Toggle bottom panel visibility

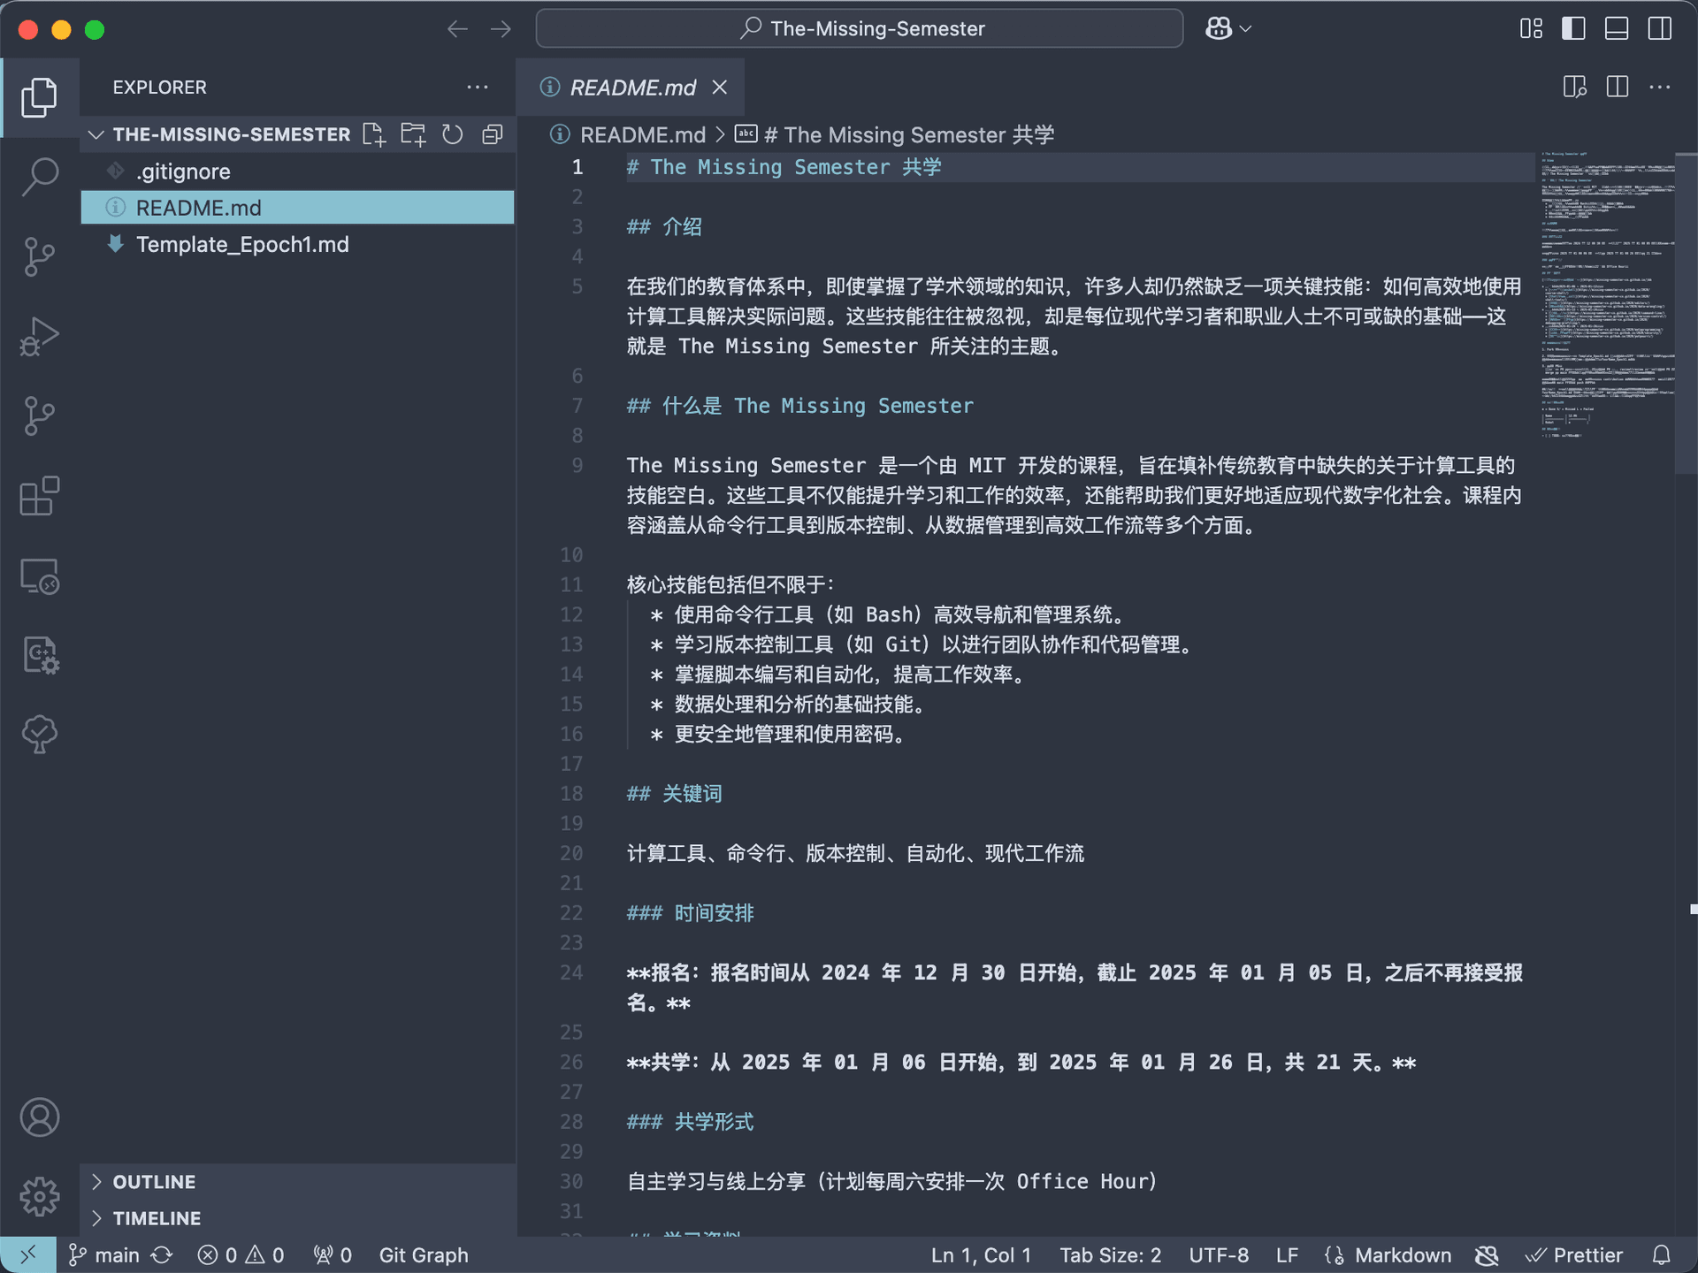(1617, 28)
